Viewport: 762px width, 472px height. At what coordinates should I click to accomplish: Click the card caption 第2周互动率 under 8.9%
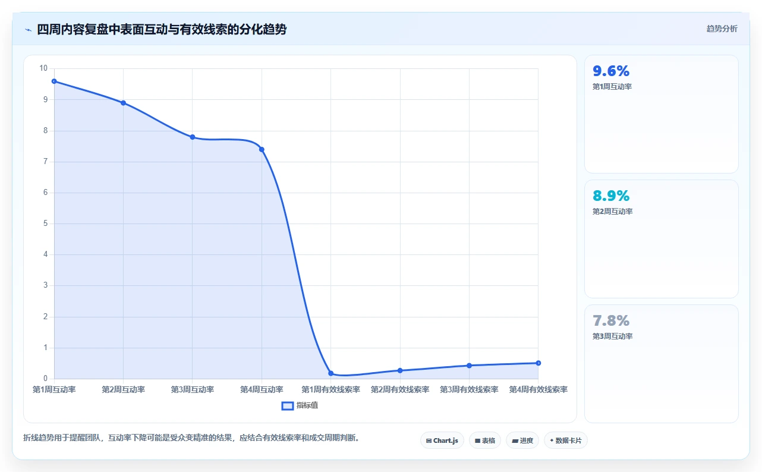612,212
